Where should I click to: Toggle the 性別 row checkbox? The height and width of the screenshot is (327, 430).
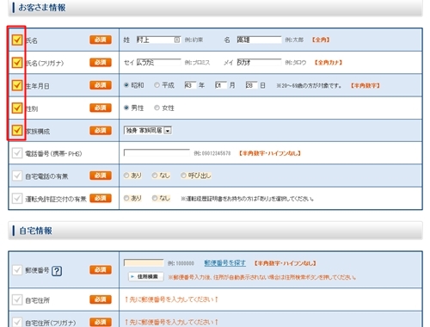tap(17, 108)
